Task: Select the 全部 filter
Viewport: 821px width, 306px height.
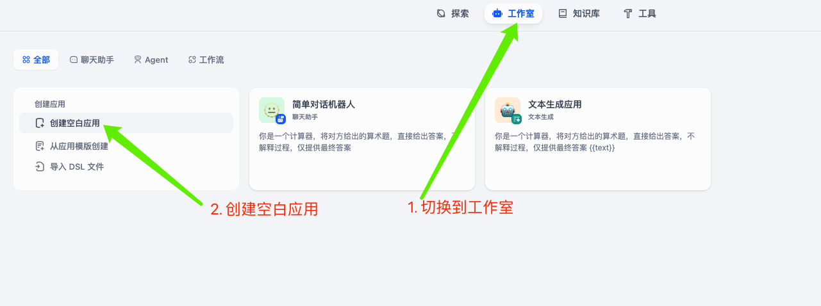Action: click(x=36, y=60)
